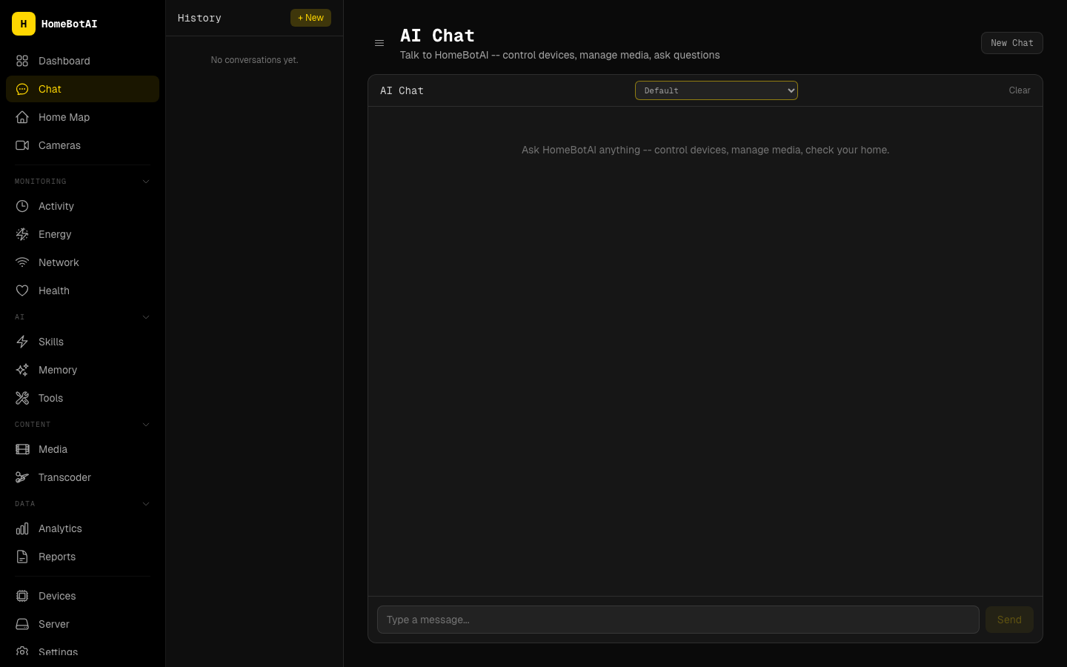Click the Cameras video icon

(22, 145)
